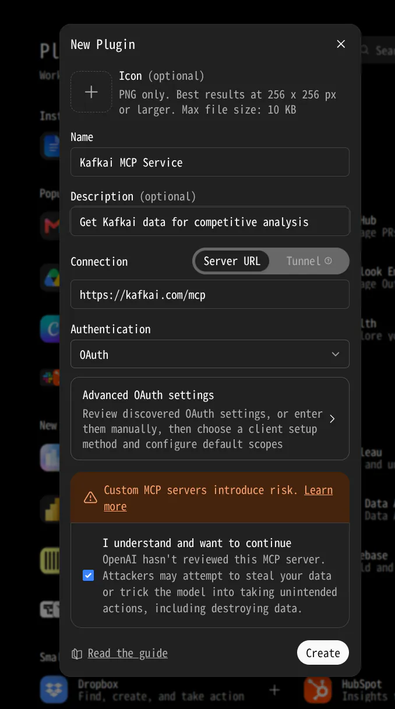Select the Server URL connection option
This screenshot has height=709, width=395.
pos(232,261)
